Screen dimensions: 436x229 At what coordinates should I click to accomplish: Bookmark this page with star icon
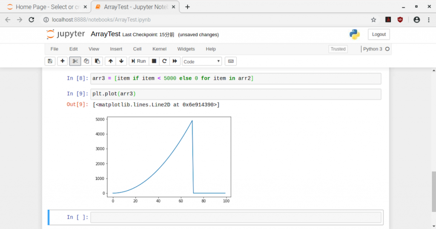373,20
